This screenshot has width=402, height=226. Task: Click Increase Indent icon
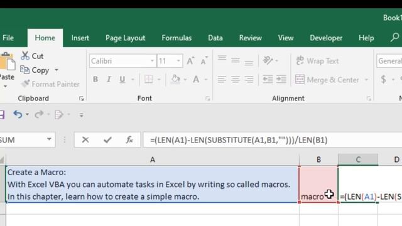(x=281, y=80)
